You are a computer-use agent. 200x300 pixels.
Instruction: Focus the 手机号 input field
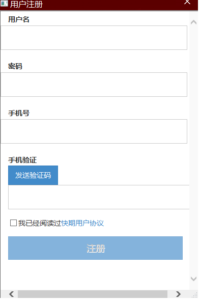point(94,131)
